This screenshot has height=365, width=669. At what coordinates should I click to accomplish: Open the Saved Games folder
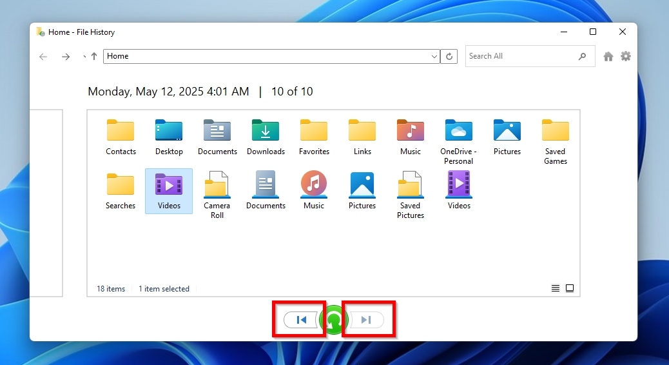pyautogui.click(x=555, y=142)
